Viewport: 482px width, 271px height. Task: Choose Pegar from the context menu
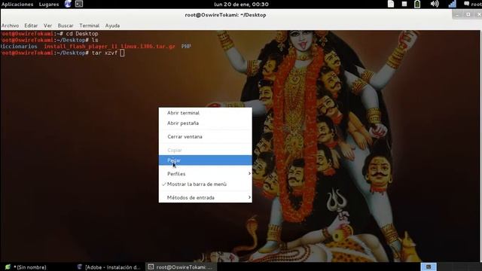(205, 160)
